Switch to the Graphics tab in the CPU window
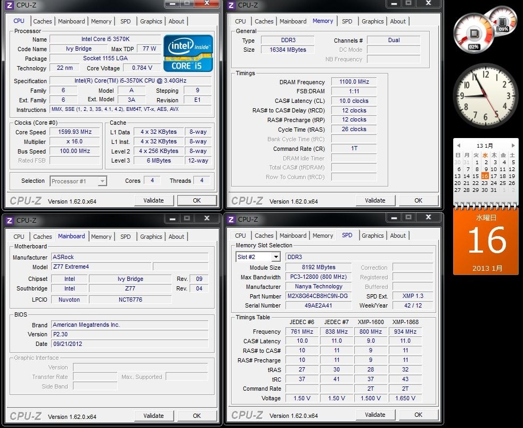 (151, 21)
